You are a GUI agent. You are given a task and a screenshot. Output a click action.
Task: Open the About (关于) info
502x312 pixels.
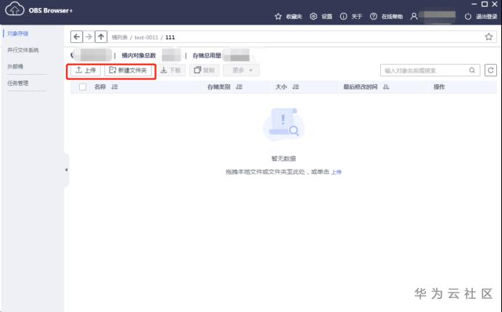pyautogui.click(x=351, y=17)
